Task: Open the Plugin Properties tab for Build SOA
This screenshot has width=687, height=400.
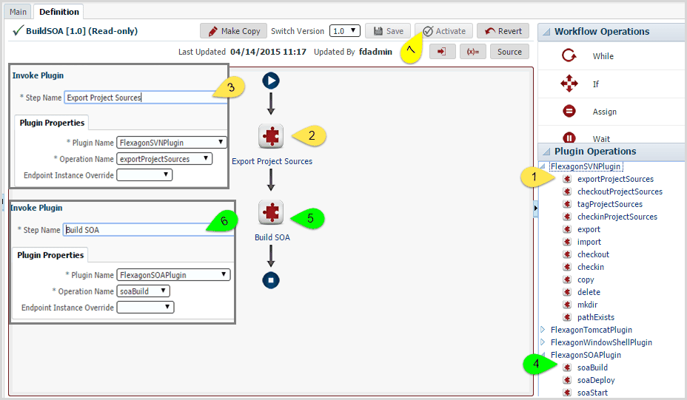Action: [50, 255]
